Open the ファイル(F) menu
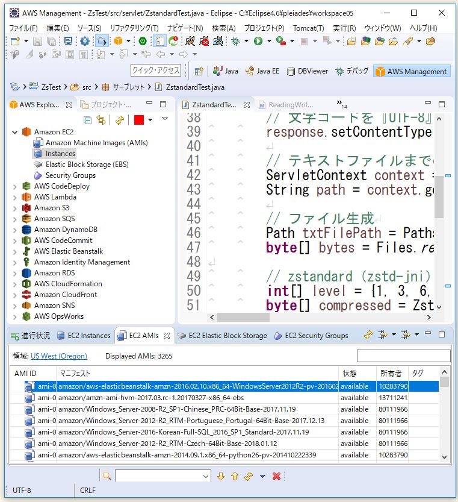This screenshot has width=458, height=502. [x=23, y=28]
